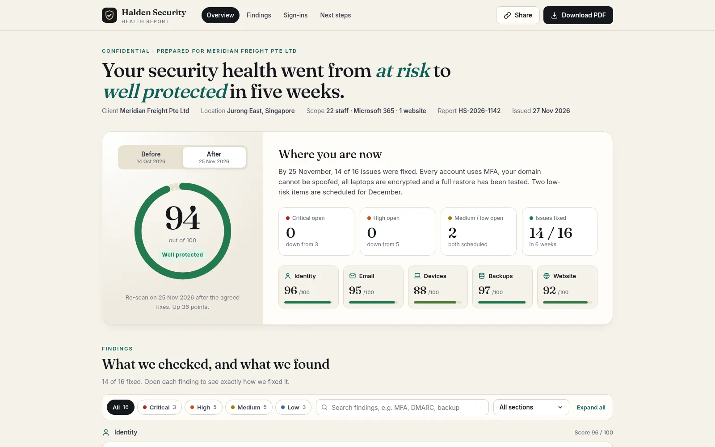Image resolution: width=715 pixels, height=447 pixels.
Task: Click the Search findings input field
Action: (402, 407)
